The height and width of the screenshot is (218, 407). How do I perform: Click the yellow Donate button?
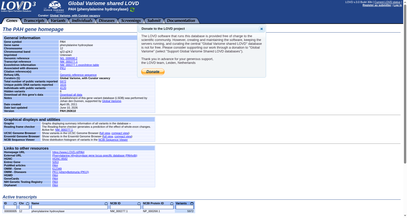coord(153,72)
